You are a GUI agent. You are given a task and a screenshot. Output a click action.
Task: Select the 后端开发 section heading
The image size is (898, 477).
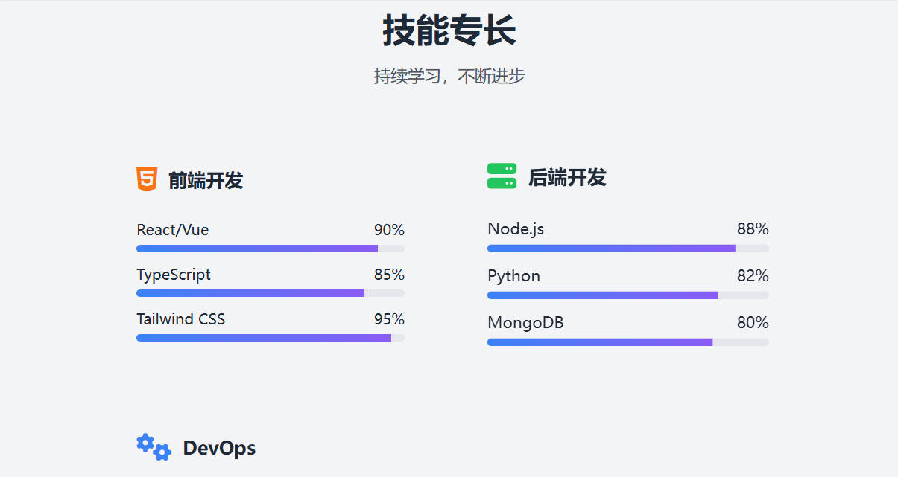pos(567,177)
